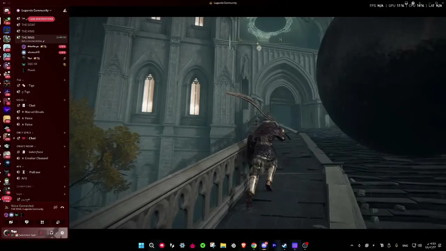Add a channel to the Logs category
Viewport: 446px width, 251px height.
[x=64, y=194]
